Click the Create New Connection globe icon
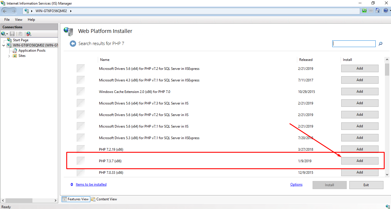 [3, 34]
